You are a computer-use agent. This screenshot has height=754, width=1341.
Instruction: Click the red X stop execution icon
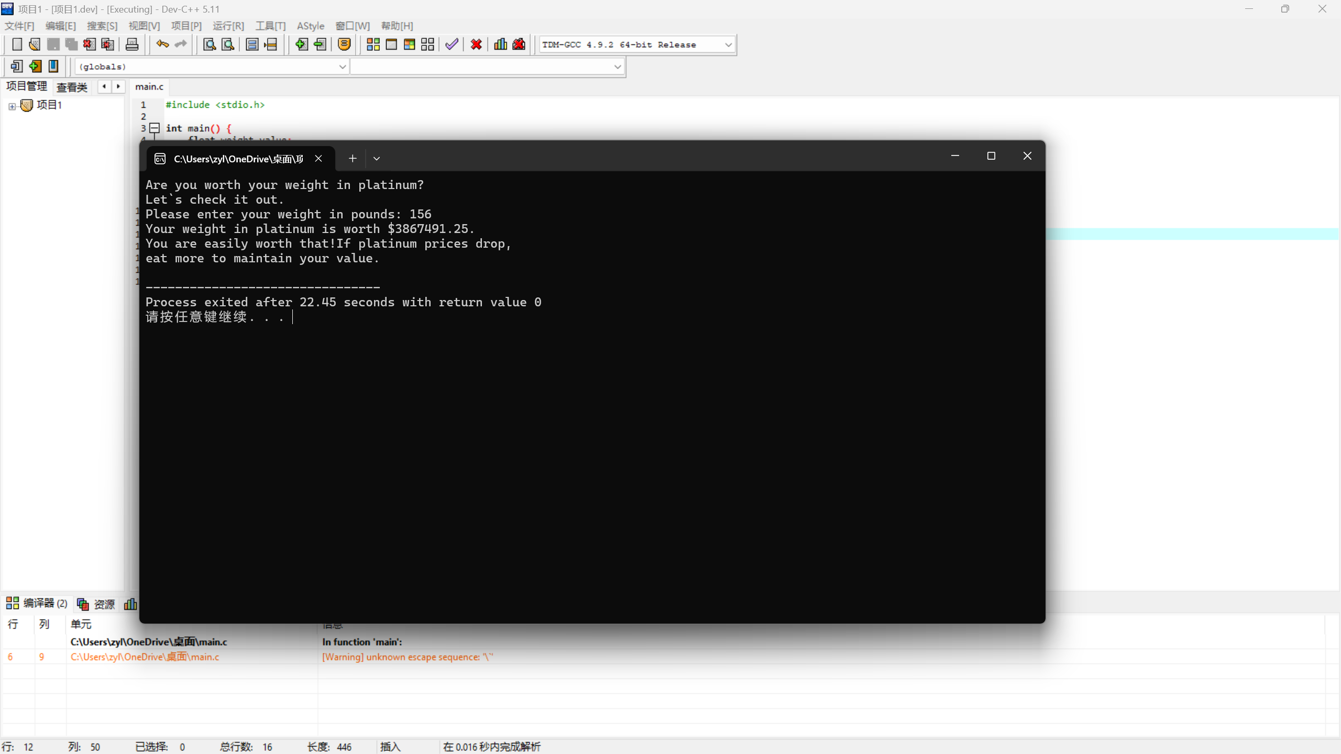point(476,45)
